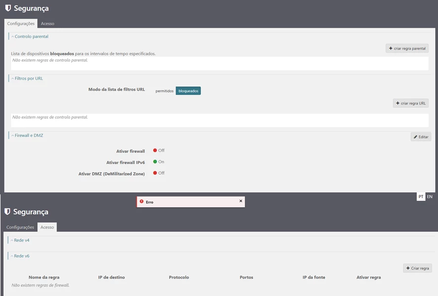Collapse the Filtros por URL section
438x296 pixels.
(27, 78)
